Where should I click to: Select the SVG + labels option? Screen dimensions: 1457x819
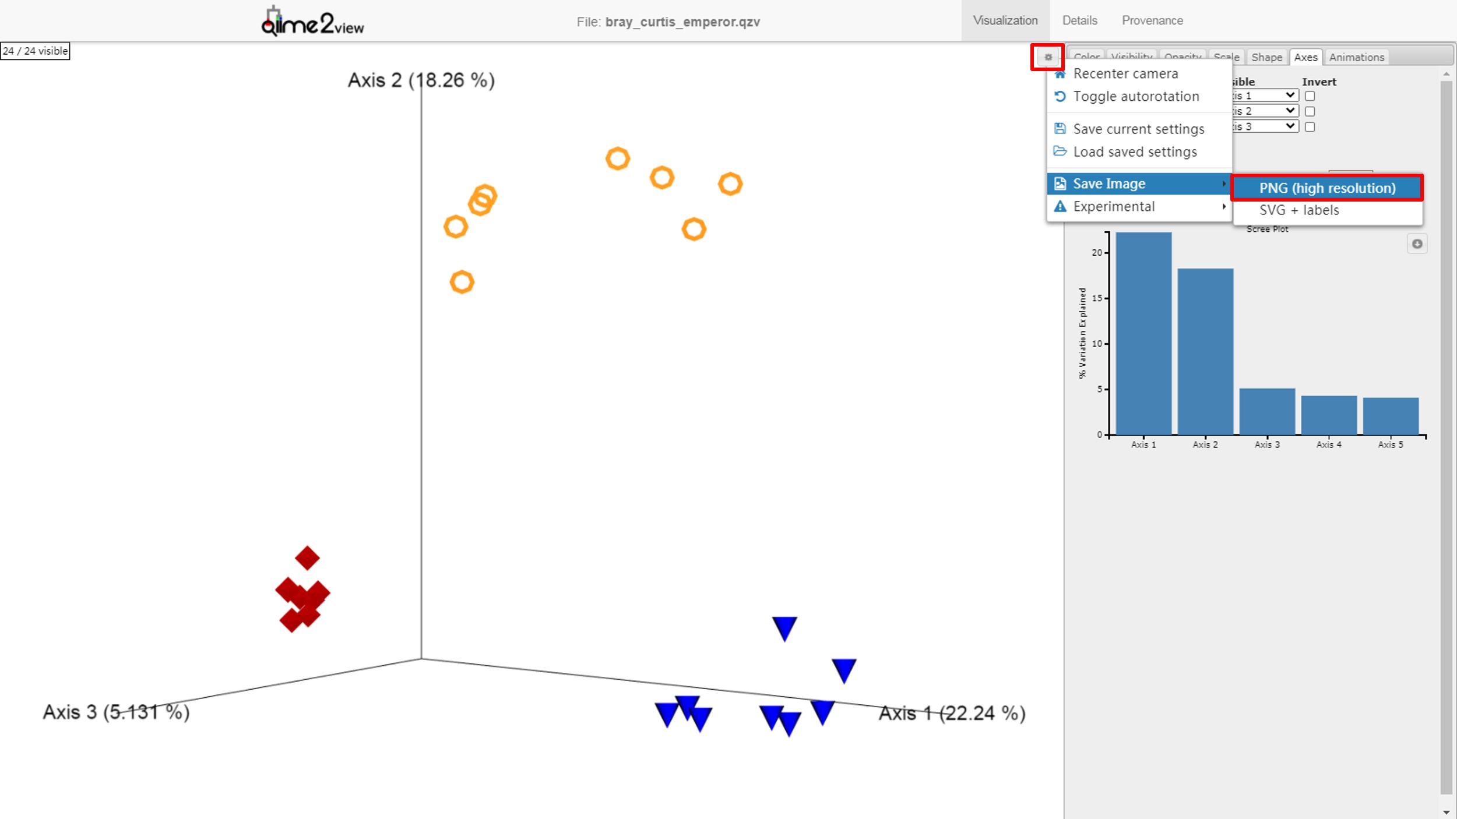(1299, 210)
